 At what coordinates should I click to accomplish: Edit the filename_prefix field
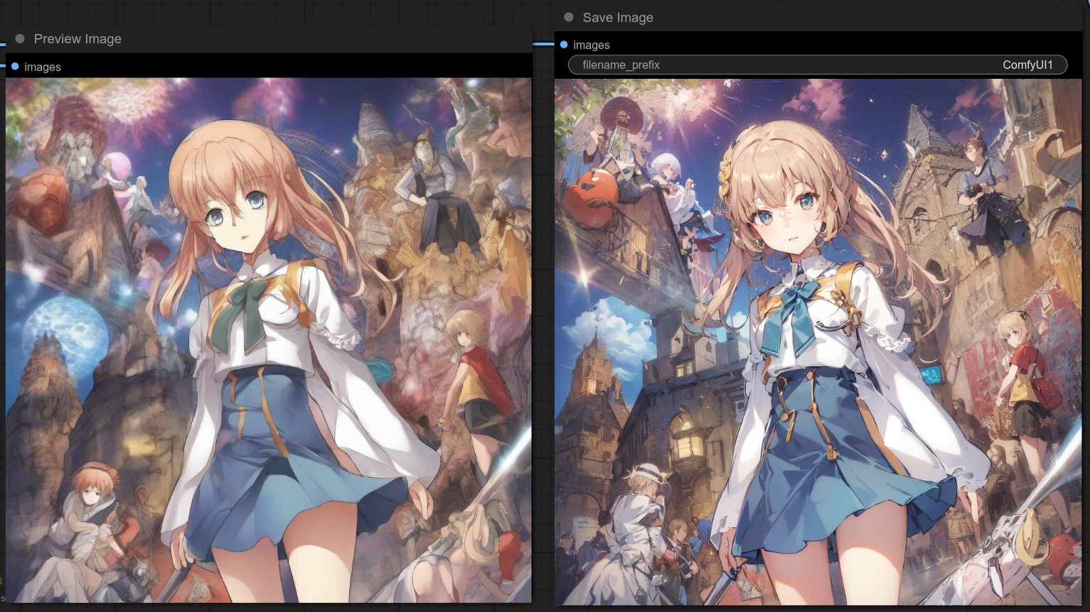[x=818, y=65]
